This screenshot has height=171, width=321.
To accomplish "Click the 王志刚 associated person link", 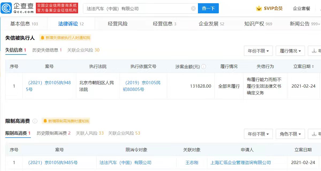I will pos(192,162).
